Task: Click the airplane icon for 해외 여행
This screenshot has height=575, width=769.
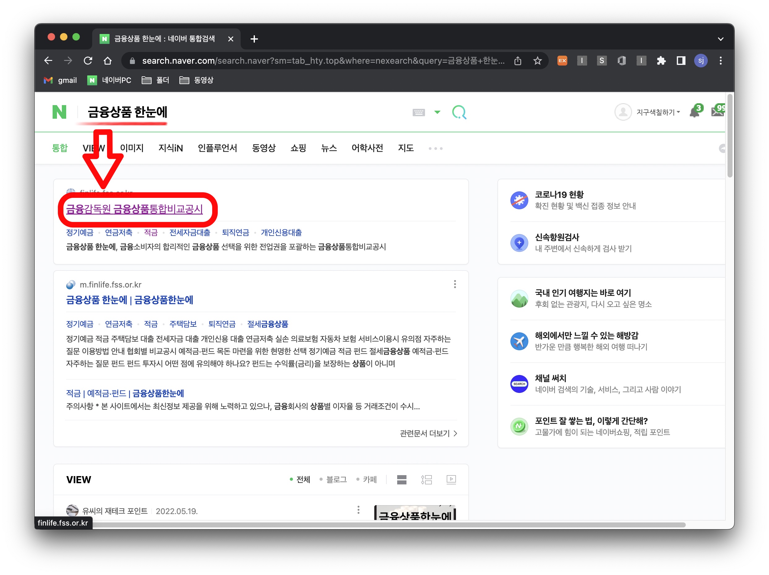Action: pyautogui.click(x=519, y=341)
